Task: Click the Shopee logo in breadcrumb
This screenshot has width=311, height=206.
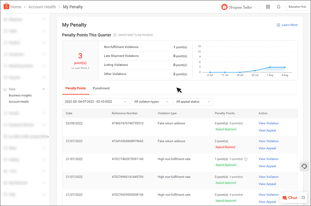Action: pos(6,6)
